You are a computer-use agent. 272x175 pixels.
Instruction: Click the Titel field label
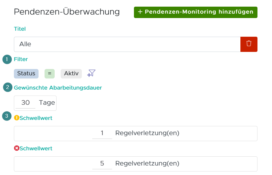(x=20, y=29)
